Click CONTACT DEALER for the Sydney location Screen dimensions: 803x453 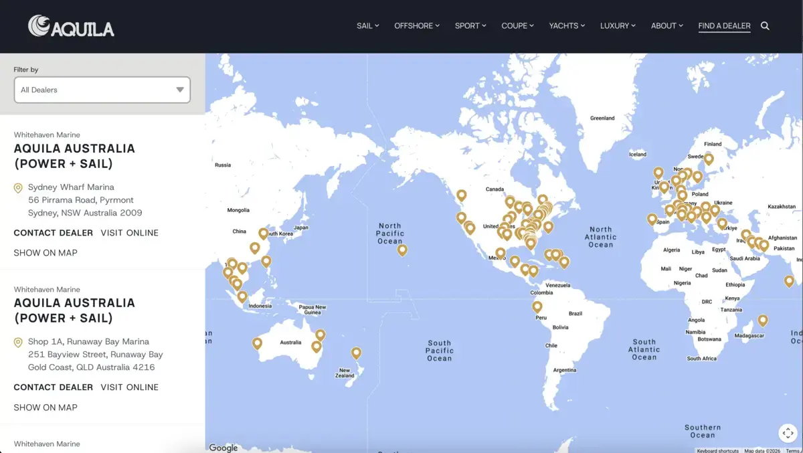pyautogui.click(x=54, y=233)
